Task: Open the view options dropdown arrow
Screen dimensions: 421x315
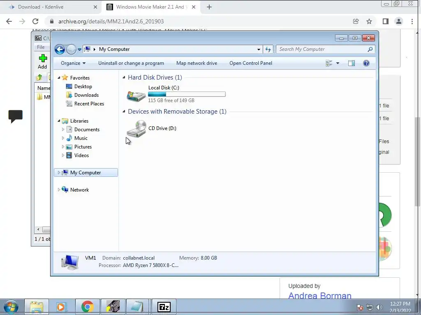Action: pyautogui.click(x=338, y=63)
